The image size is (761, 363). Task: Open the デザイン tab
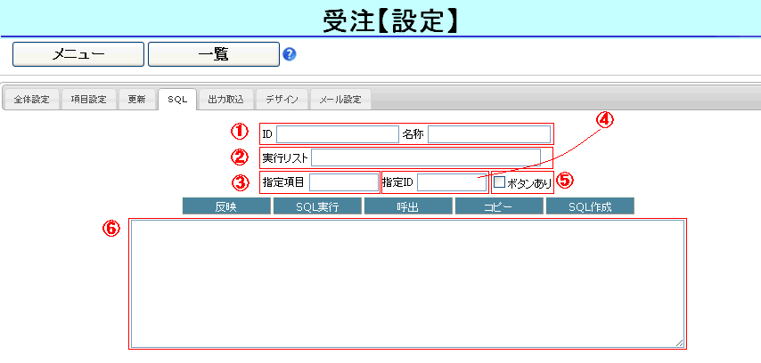point(283,100)
